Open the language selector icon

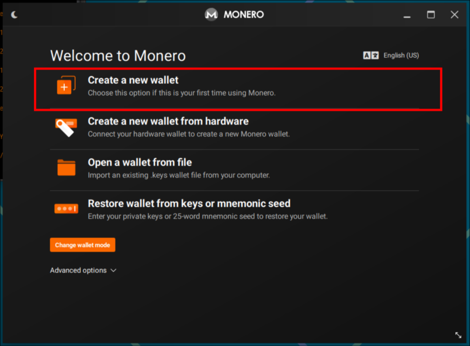tap(370, 55)
